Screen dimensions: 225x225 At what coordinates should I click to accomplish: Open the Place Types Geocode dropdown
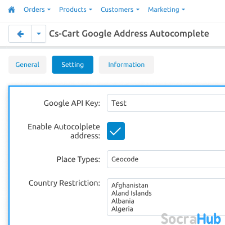tap(166, 159)
